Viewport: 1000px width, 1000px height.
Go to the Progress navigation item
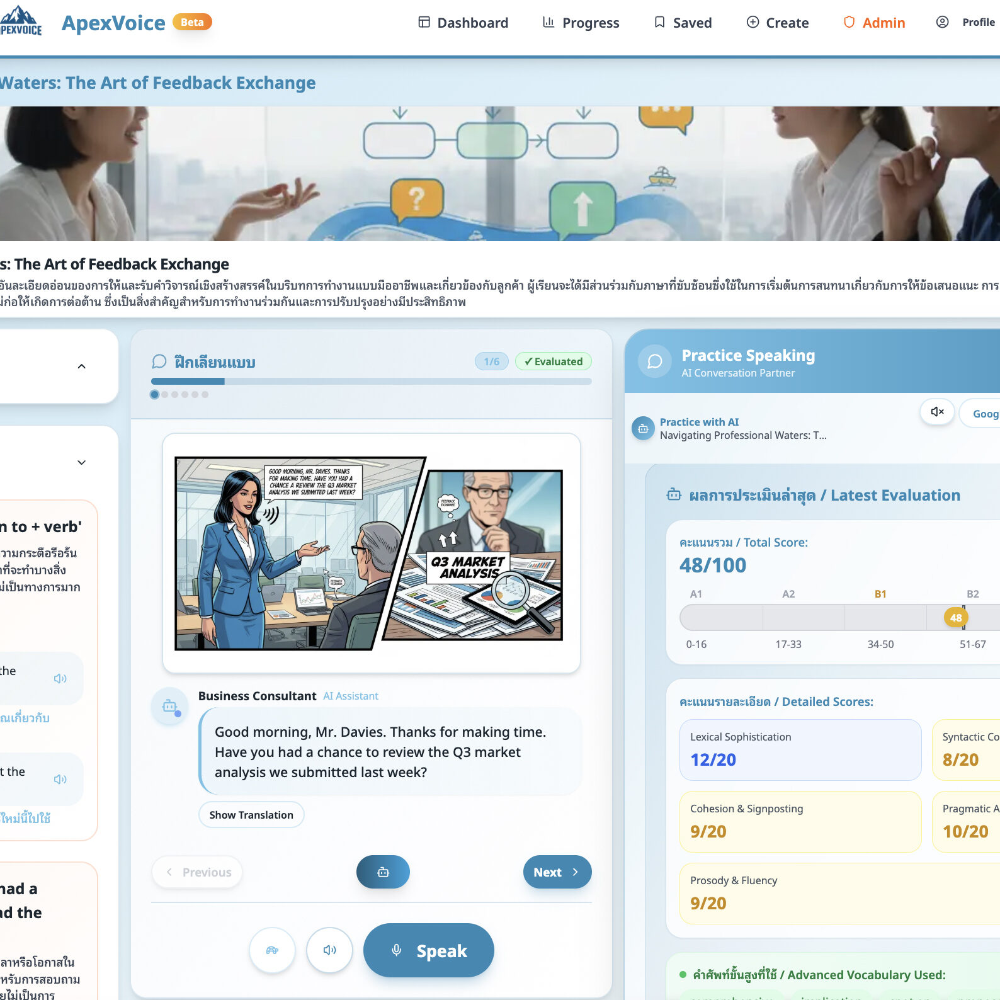[581, 23]
